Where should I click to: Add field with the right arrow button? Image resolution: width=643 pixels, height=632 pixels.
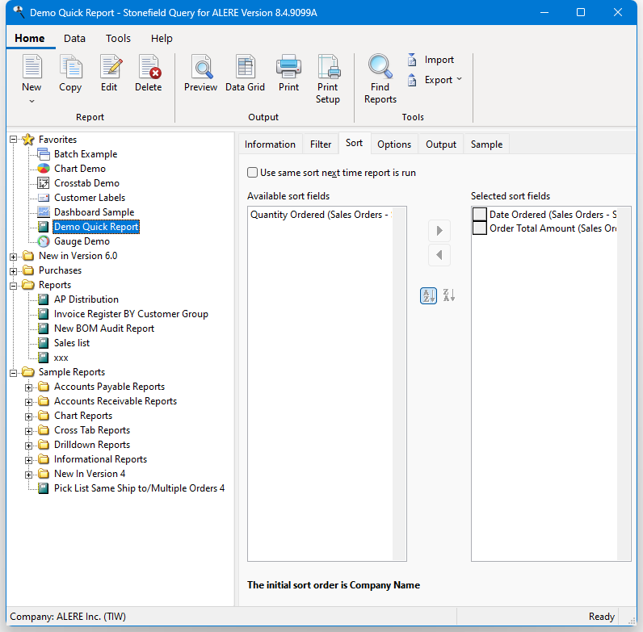[439, 231]
